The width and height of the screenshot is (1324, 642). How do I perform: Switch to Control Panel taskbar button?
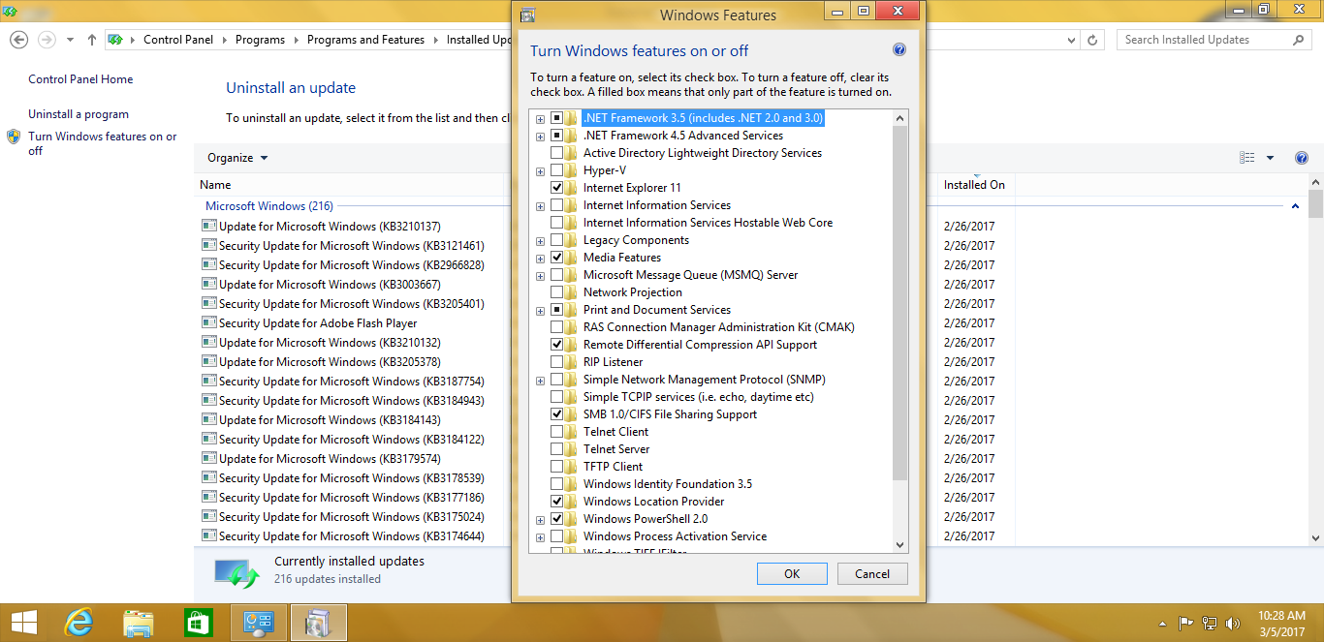pyautogui.click(x=259, y=623)
